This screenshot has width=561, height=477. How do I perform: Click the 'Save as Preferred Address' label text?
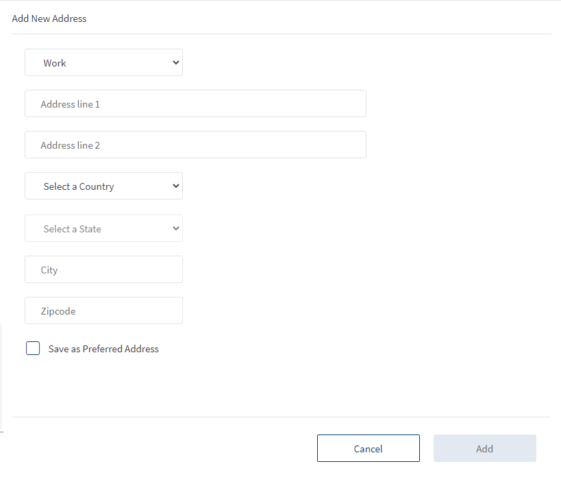[103, 349]
